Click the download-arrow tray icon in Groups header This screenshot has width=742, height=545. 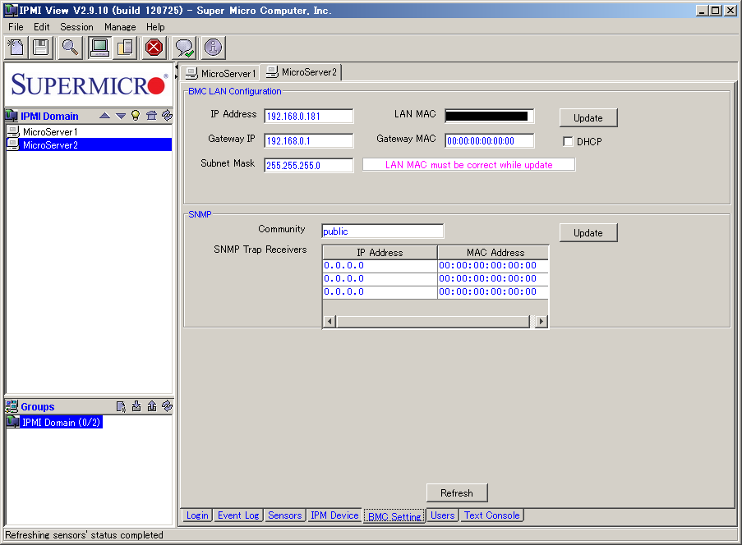(x=136, y=406)
